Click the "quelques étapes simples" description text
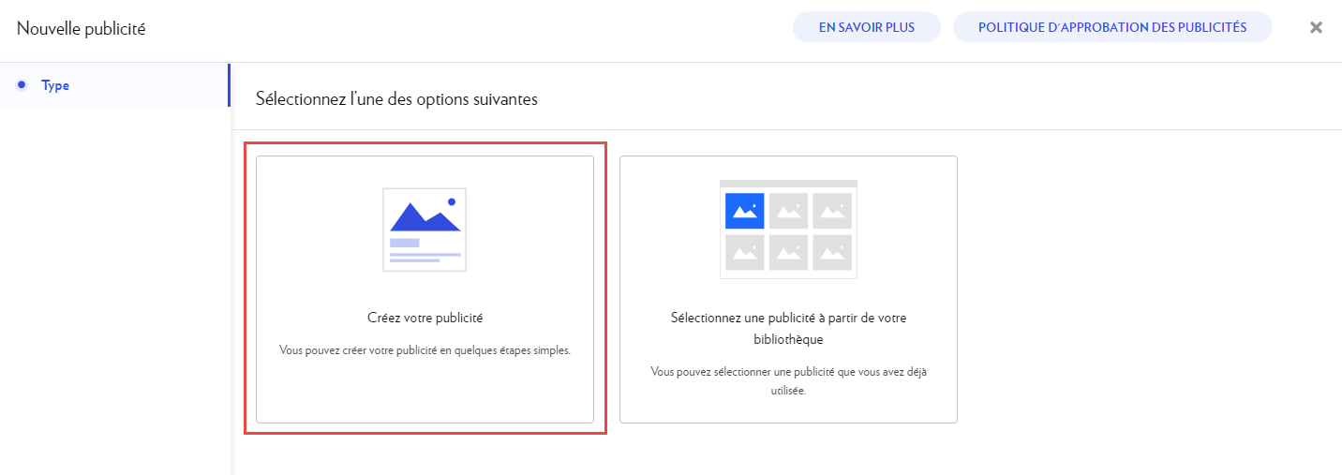Screen dimensions: 1342x475 [x=425, y=351]
